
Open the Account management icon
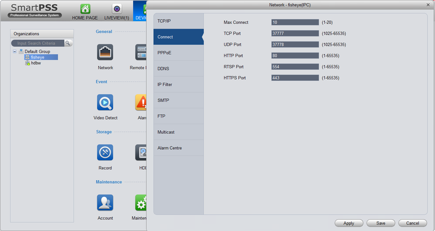click(105, 202)
